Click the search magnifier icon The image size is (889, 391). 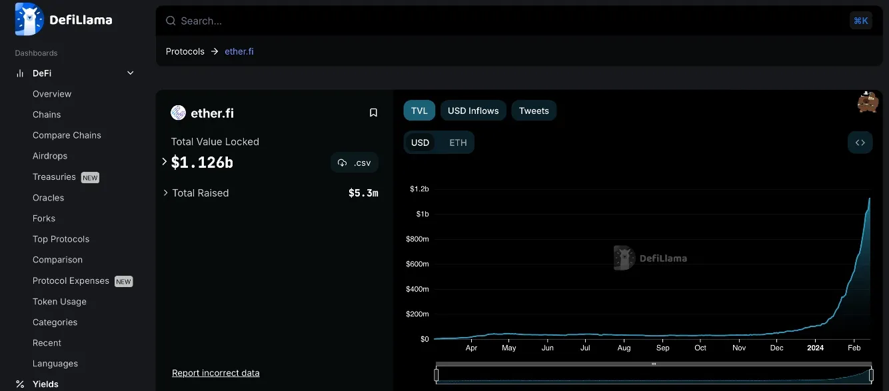pos(171,21)
